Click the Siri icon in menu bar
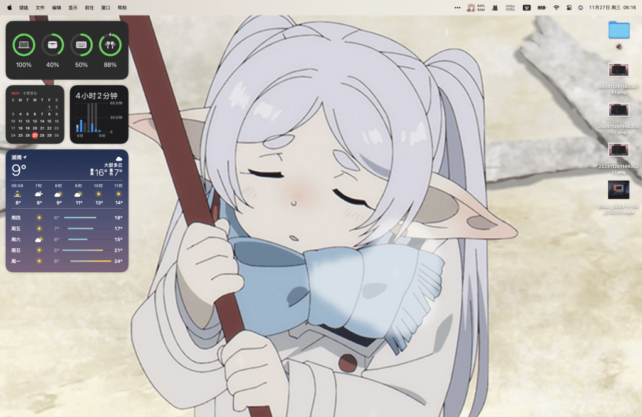642x417 pixels. tap(581, 8)
